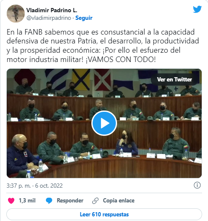Like the tweet with the heart icon
Screen dimensions: 208x221
click(11, 201)
